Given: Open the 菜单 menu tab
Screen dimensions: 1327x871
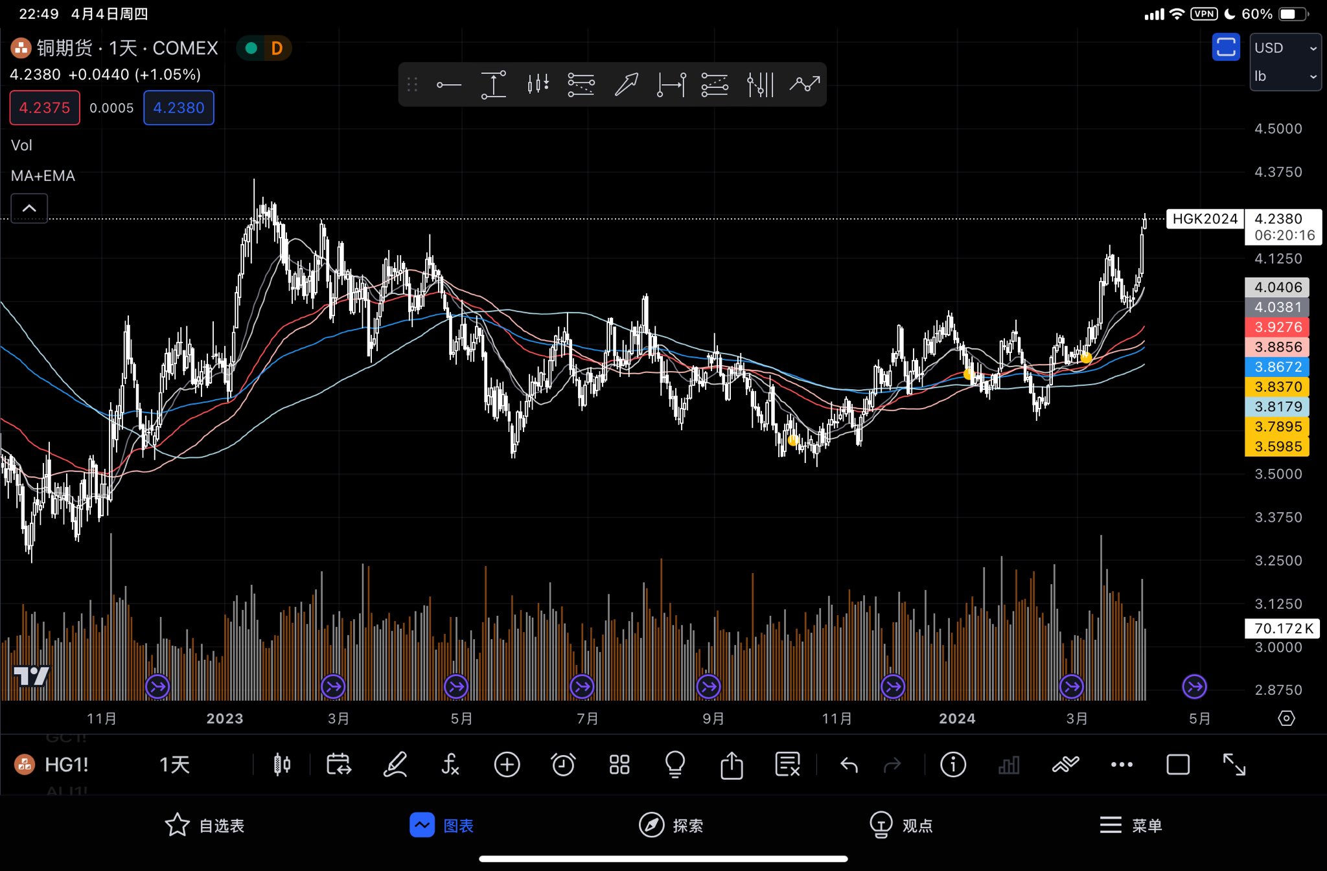Looking at the screenshot, I should click(1131, 826).
